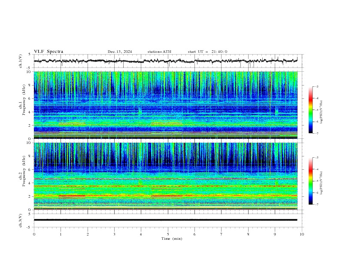Click the ch.1 colorbar log(PSD) label
Image resolution: width=340 pixels, height=263 pixels.
(321, 112)
